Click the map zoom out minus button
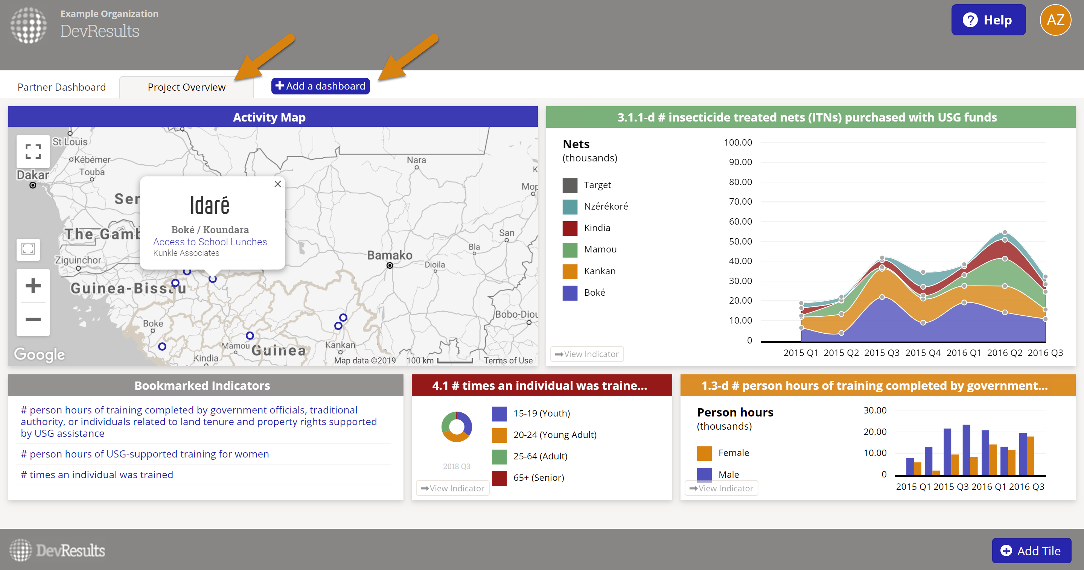Viewport: 1084px width, 570px height. pos(33,320)
